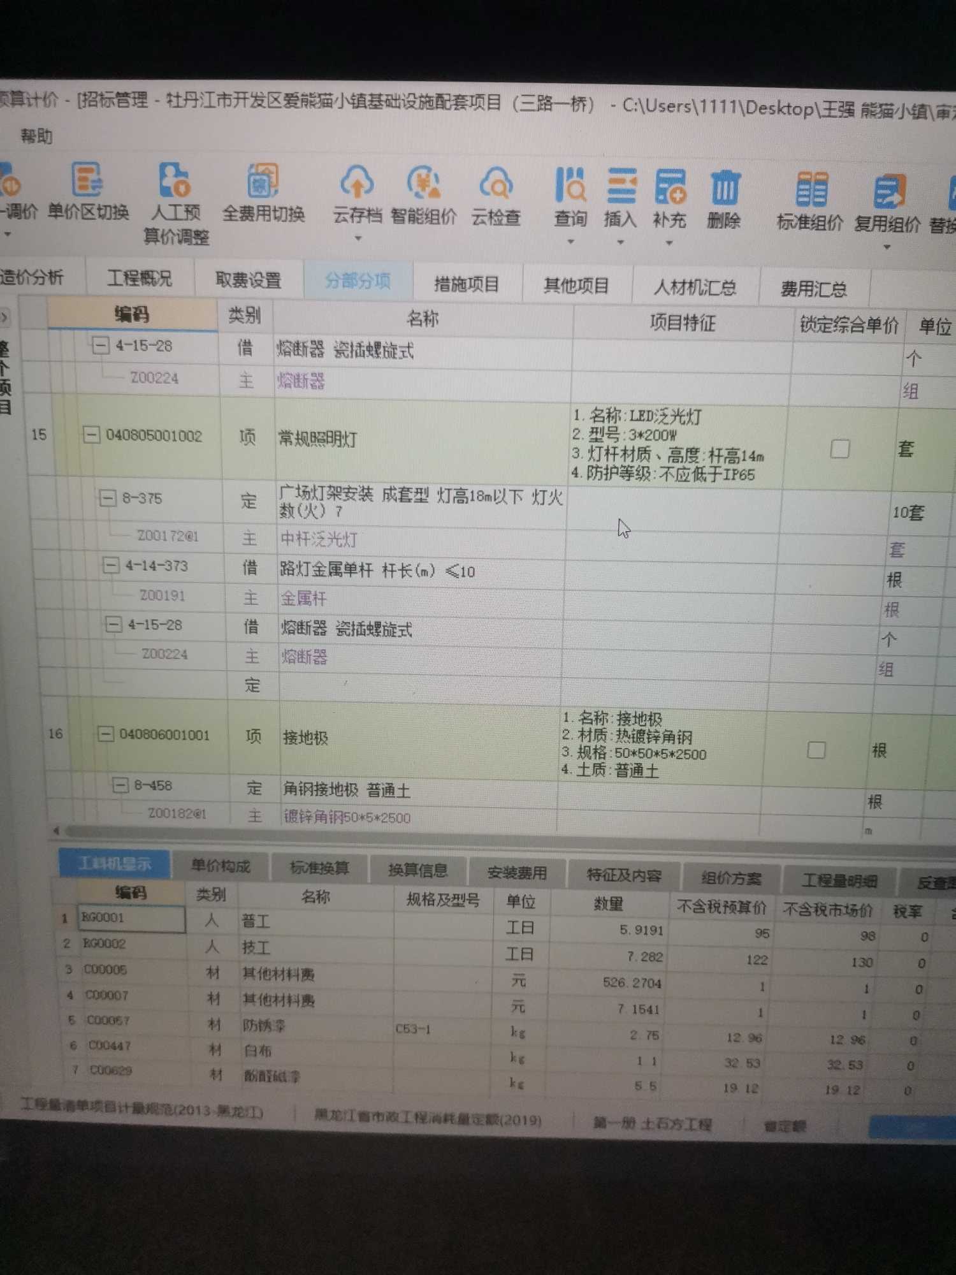
Task: Click the 云存档 cloud icon
Action: (x=357, y=182)
